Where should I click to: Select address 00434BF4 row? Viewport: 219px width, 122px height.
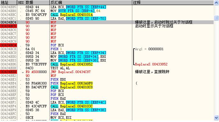[9, 106]
